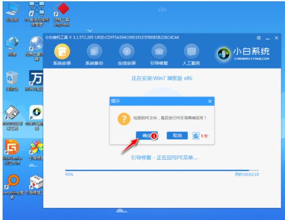Screen dimensions: 285x220
Task: Open the 回收站 recycle bin
Action: (12, 81)
